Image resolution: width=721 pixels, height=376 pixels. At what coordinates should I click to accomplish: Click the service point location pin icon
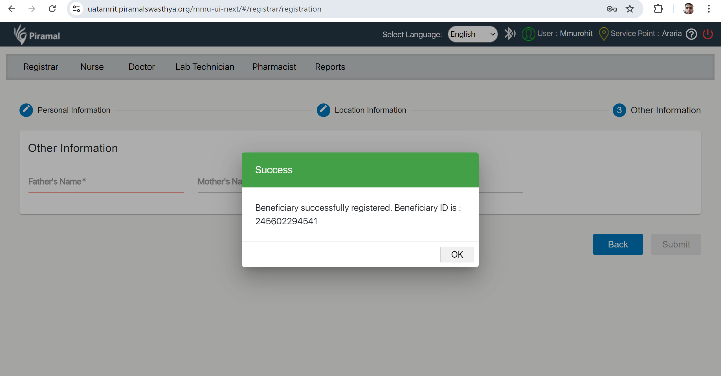coord(603,34)
